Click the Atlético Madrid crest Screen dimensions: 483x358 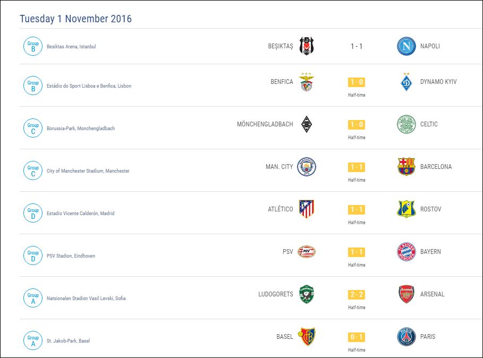[306, 209]
